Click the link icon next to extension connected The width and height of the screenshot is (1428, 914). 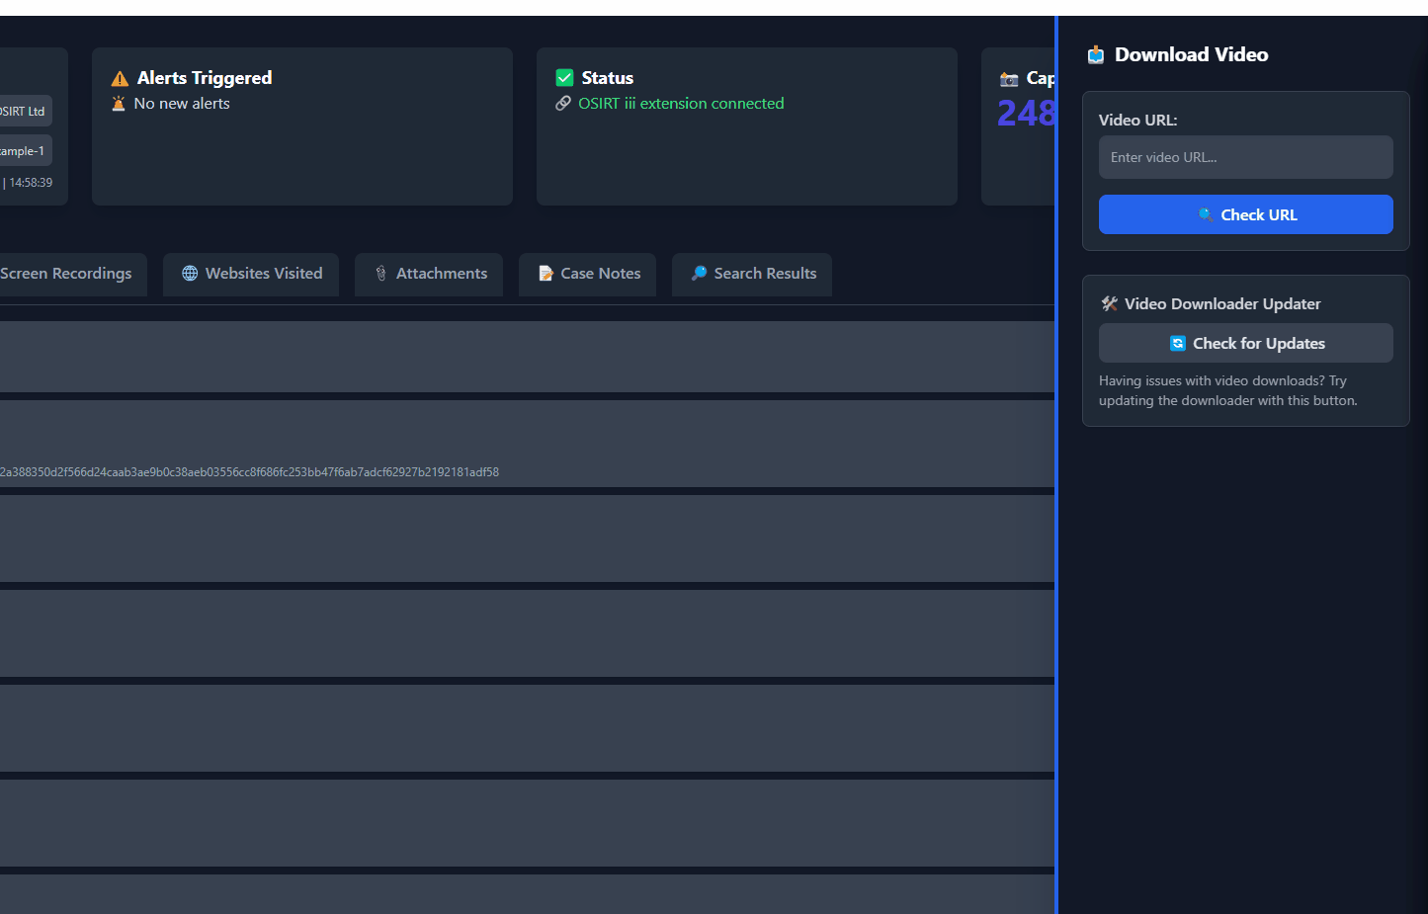tap(564, 103)
